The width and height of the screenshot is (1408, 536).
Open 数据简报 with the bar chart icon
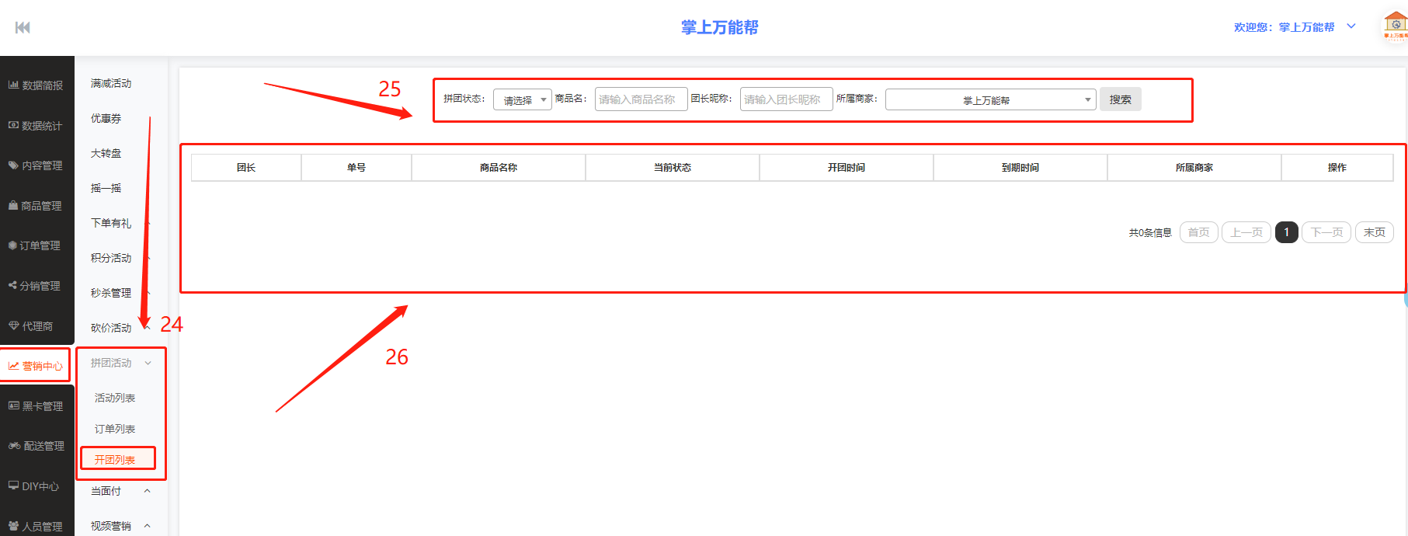pyautogui.click(x=36, y=85)
